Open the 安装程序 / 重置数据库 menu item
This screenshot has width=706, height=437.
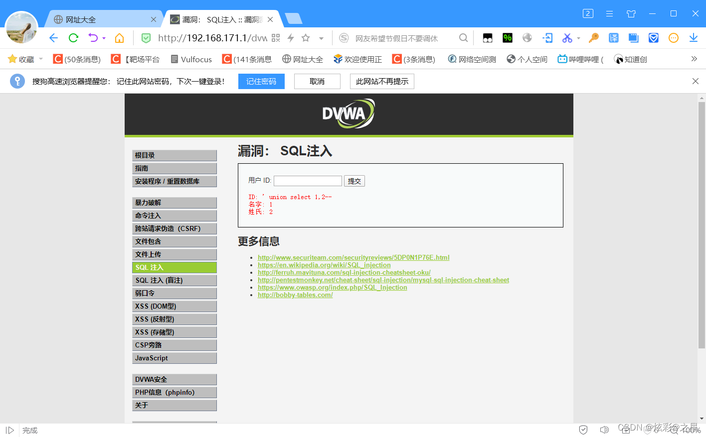(x=175, y=181)
